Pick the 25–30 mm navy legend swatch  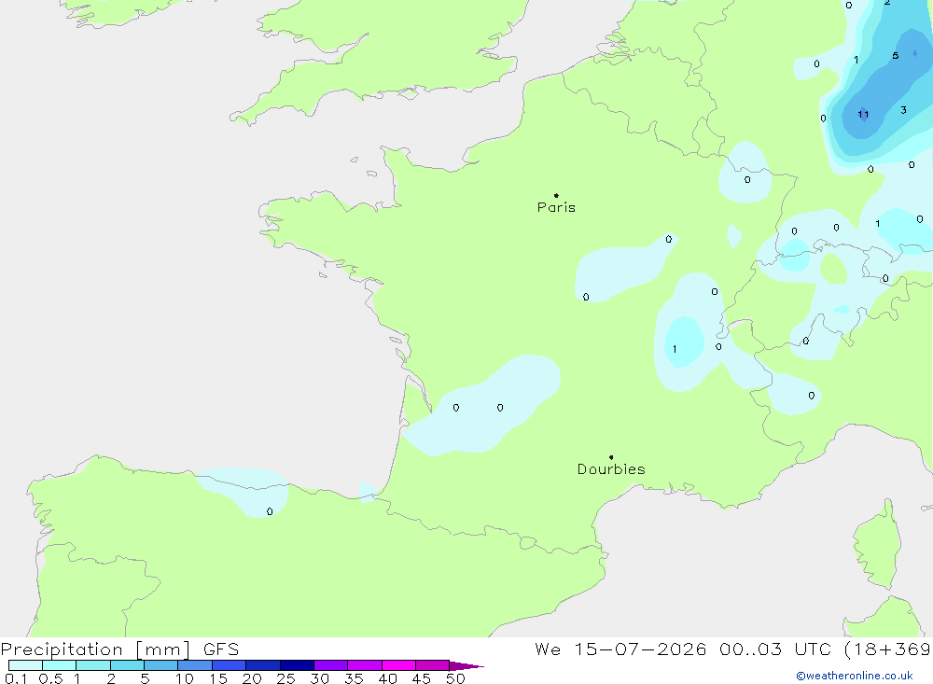click(x=297, y=665)
